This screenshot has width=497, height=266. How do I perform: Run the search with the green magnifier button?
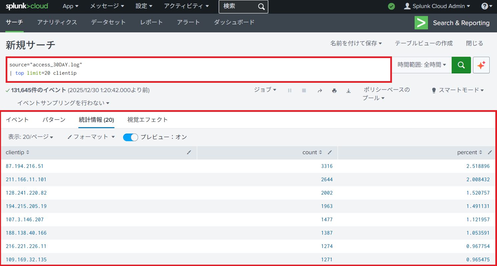click(x=461, y=65)
